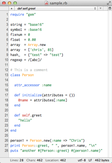Click the sample.rb window title

[59, 3]
